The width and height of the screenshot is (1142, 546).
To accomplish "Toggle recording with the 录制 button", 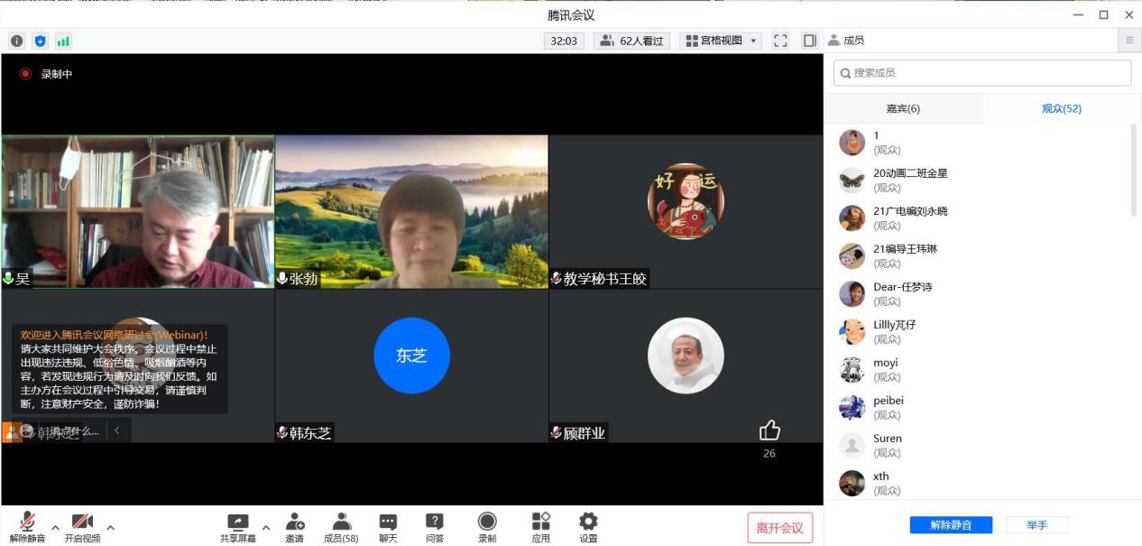I will coord(487,527).
